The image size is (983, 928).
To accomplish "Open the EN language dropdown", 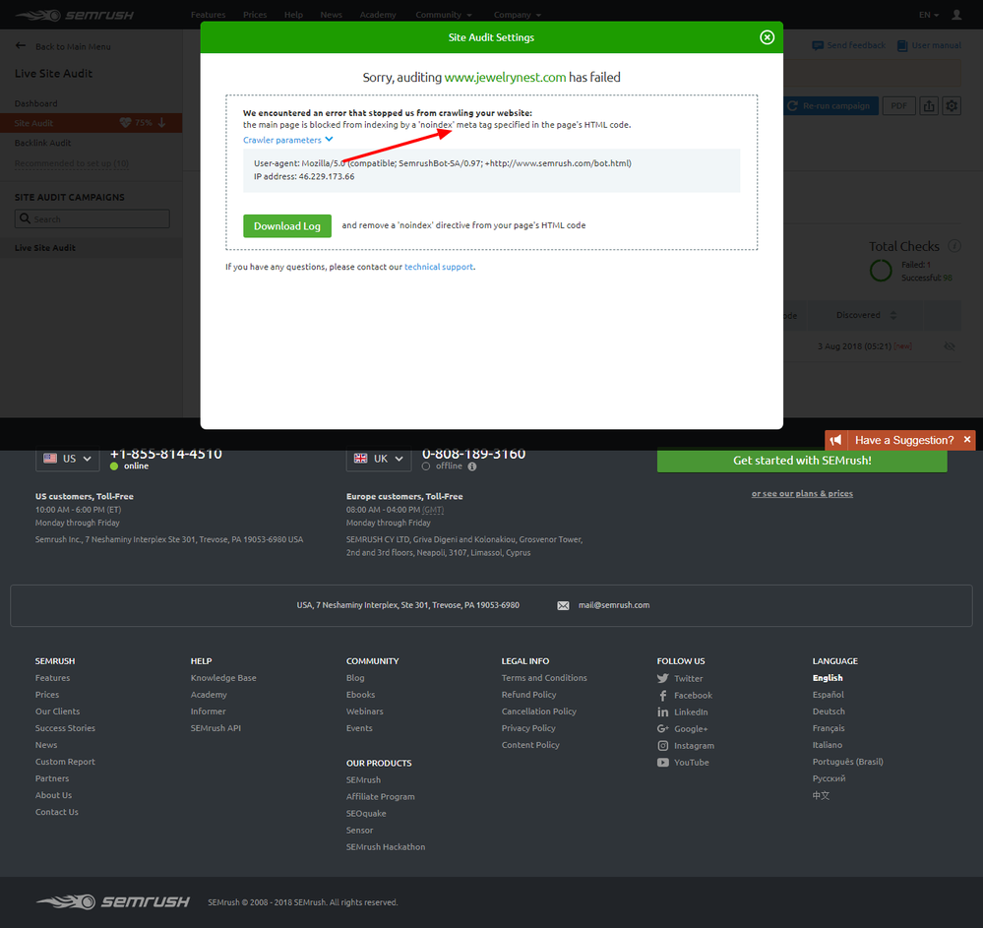I will (928, 15).
